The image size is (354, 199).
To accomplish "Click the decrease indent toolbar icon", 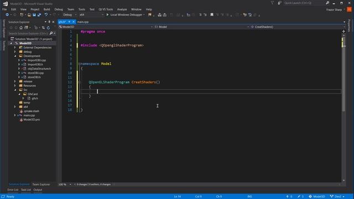I will coord(200,15).
